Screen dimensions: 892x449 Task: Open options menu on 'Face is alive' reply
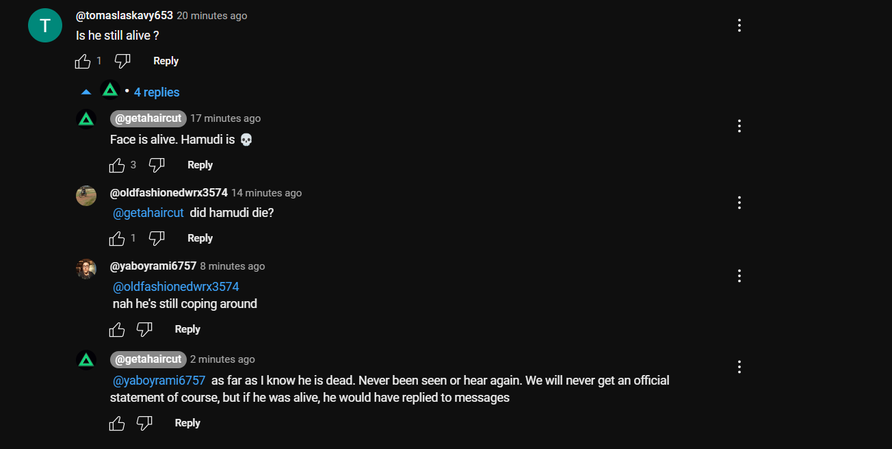739,126
